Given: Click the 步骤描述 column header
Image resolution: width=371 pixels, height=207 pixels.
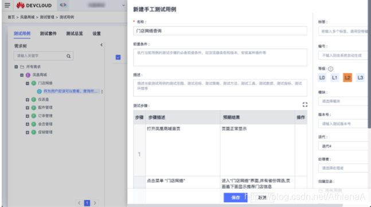Looking at the screenshot, I should [x=157, y=117].
